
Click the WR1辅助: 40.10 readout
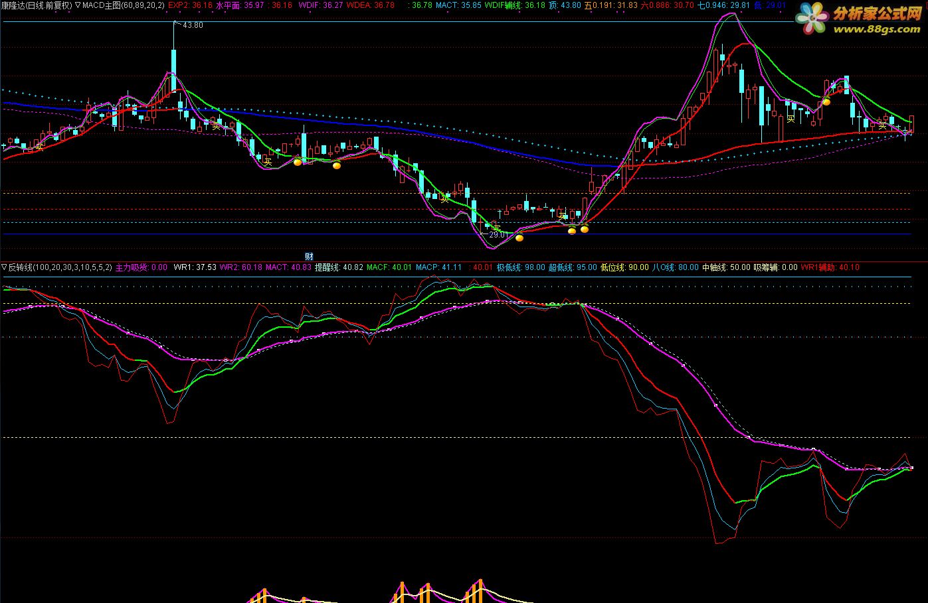point(830,267)
